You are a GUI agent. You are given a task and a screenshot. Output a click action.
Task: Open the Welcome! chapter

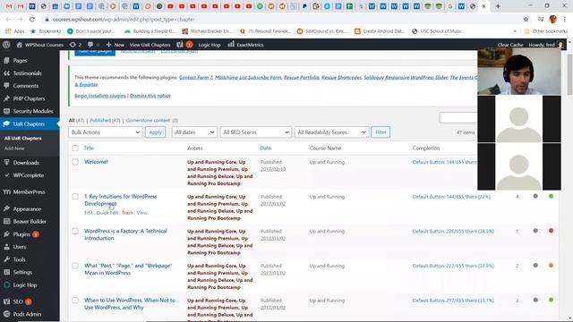(x=96, y=162)
